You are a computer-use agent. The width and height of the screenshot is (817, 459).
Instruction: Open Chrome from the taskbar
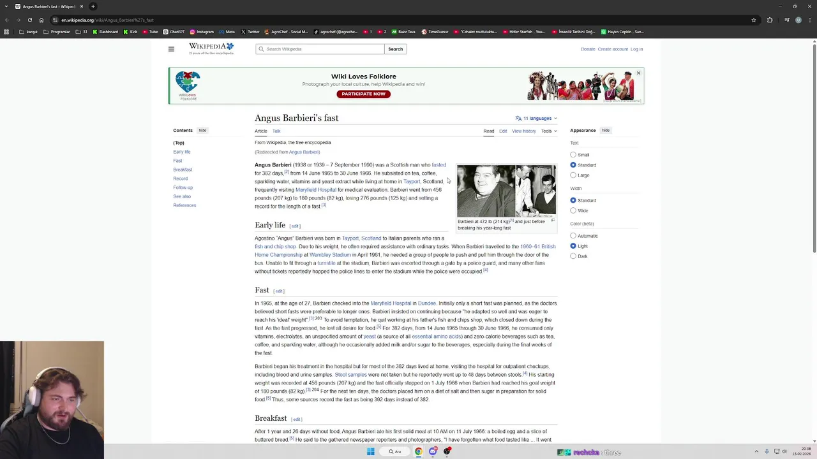click(x=418, y=451)
